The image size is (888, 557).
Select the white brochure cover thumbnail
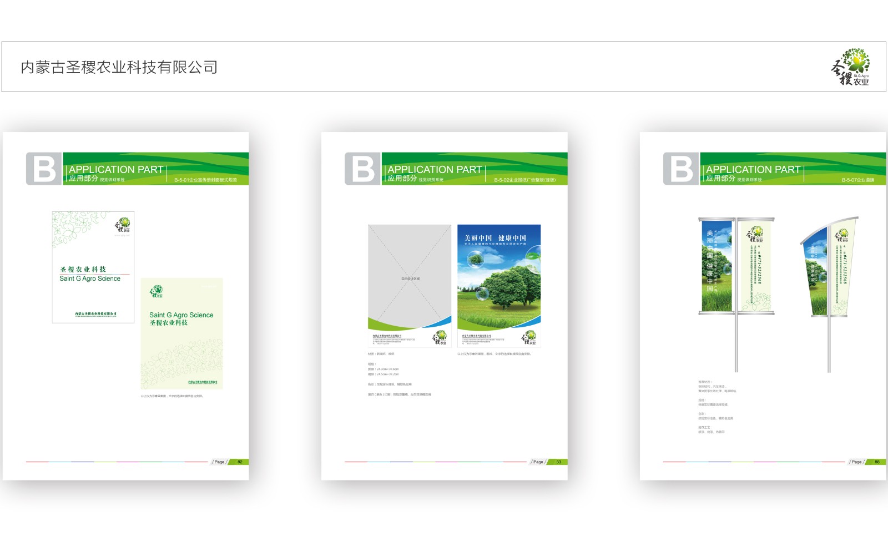click(93, 267)
